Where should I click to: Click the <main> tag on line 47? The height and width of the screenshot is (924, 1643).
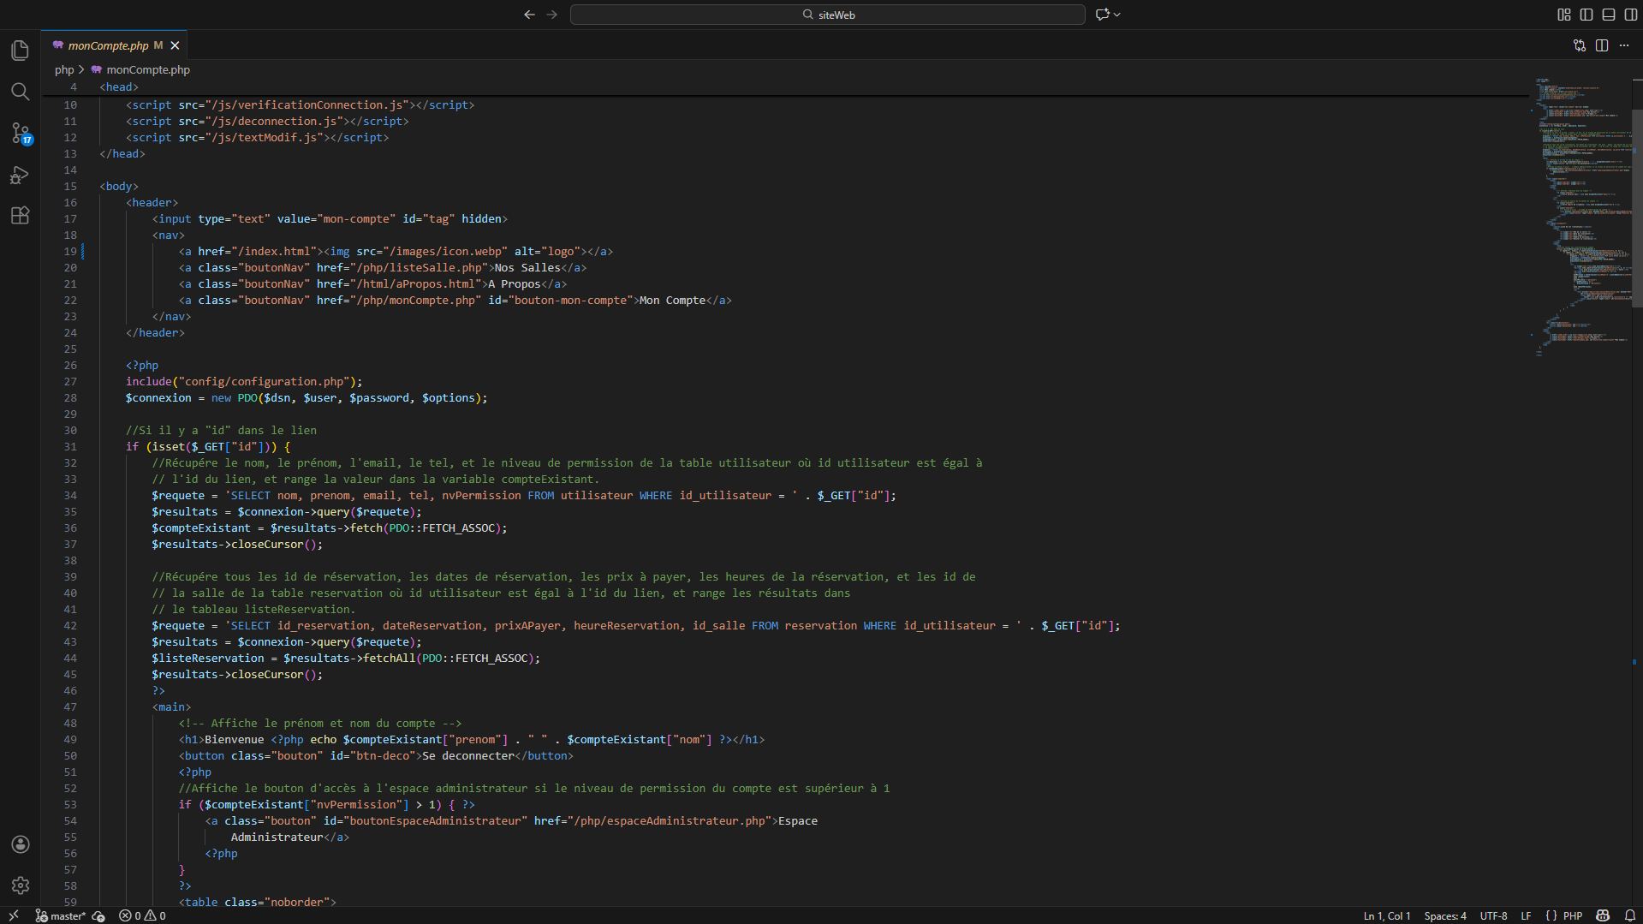172,707
